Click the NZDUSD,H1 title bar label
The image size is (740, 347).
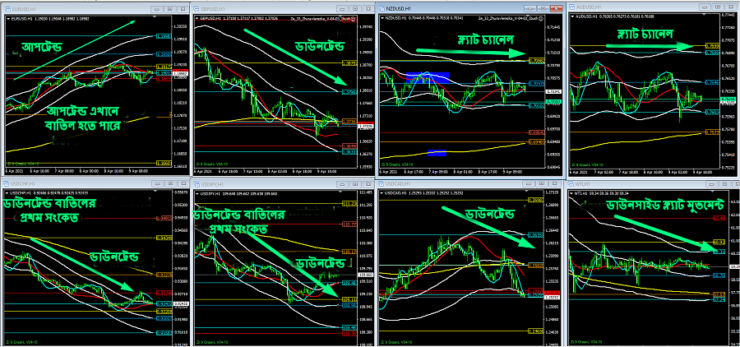pyautogui.click(x=398, y=8)
